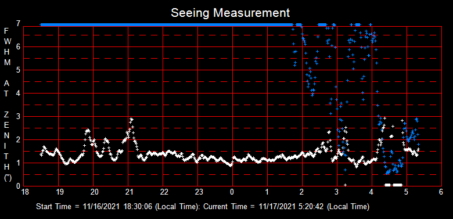
Task: Click the x-axis hour label 2
Action: point(302,192)
